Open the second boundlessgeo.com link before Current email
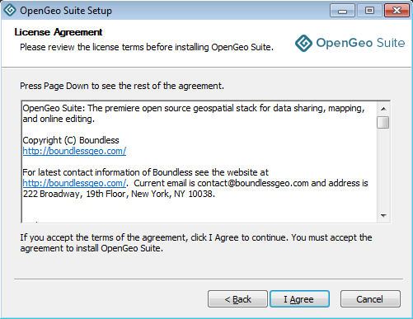Screen dimensions: 413x319 tap(74, 183)
